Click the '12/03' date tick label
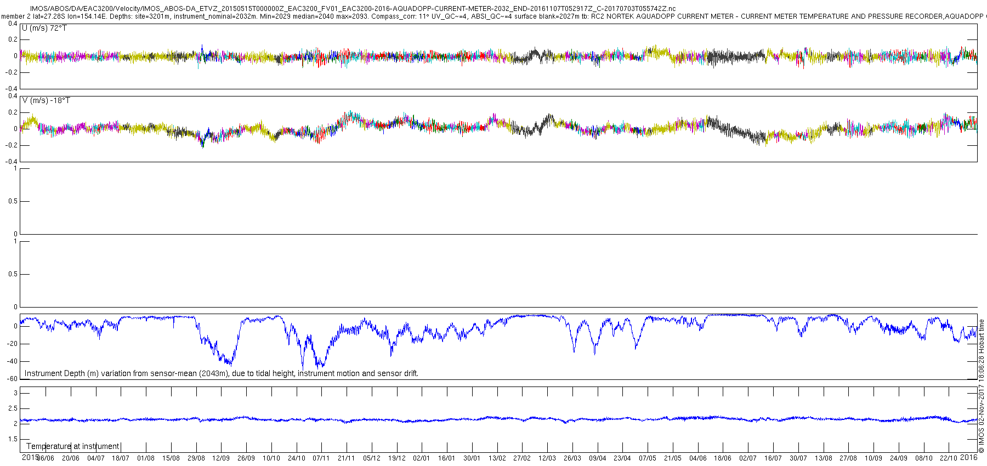 pyautogui.click(x=547, y=458)
